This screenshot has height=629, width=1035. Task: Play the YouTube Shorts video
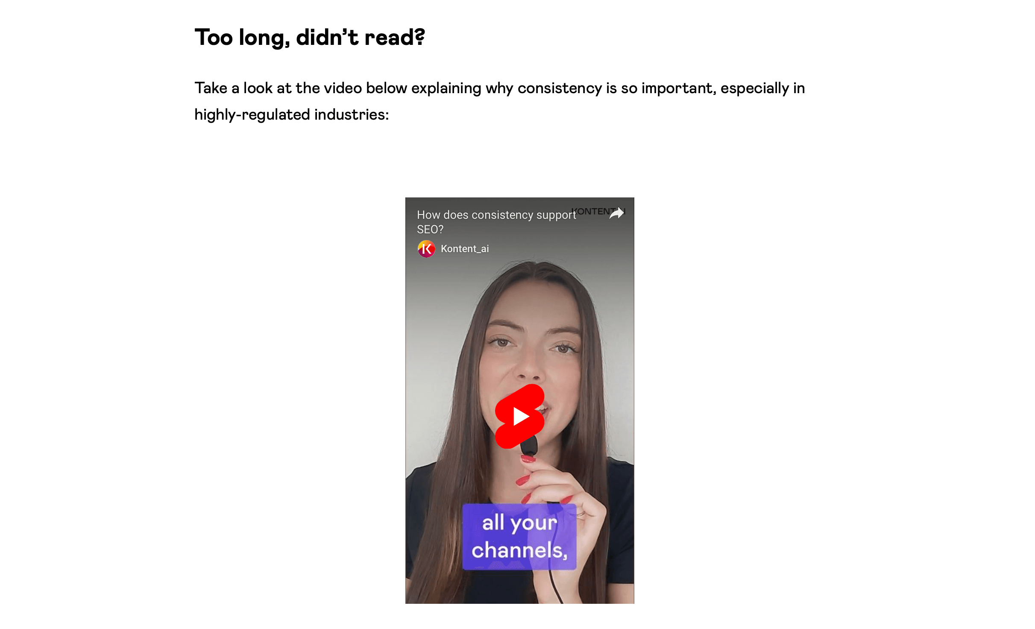click(x=519, y=416)
